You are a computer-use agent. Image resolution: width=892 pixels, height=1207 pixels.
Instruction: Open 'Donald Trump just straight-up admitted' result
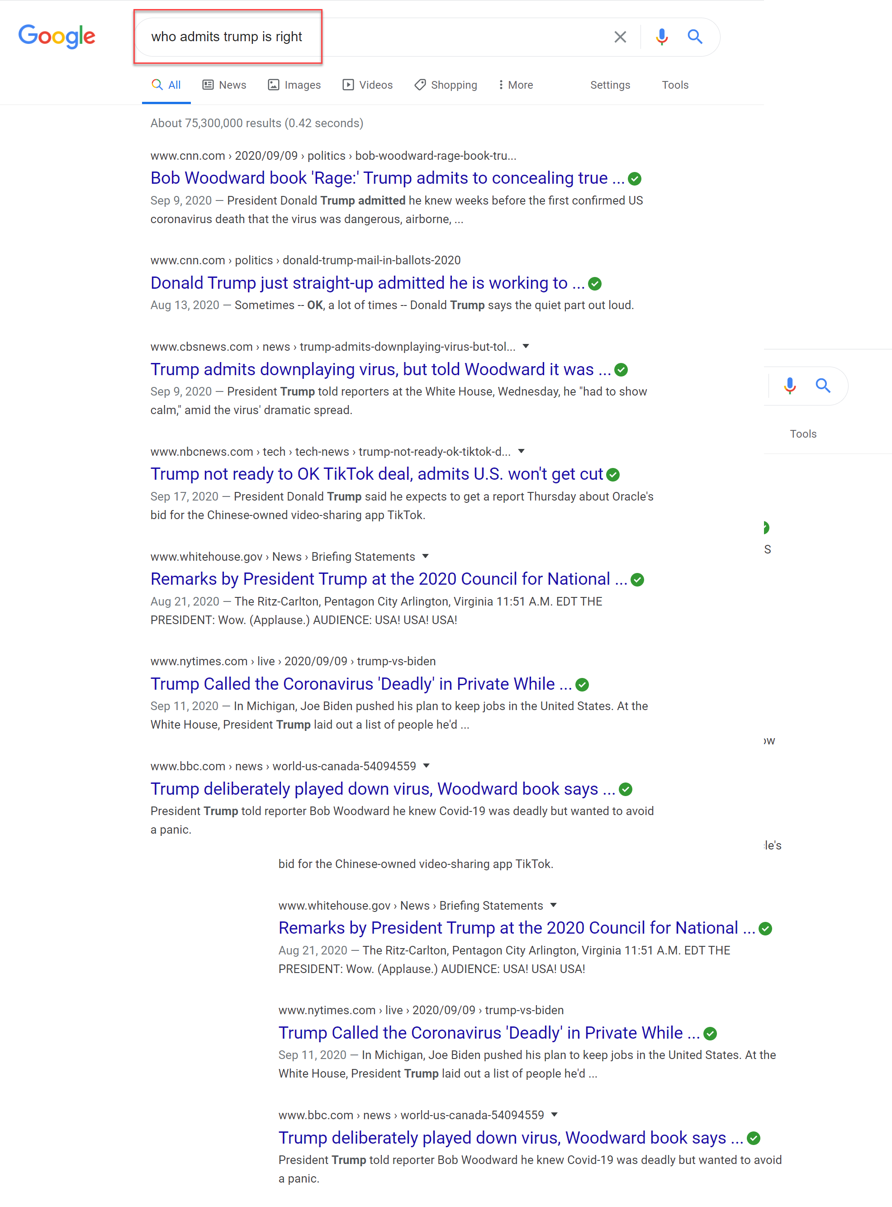(367, 283)
